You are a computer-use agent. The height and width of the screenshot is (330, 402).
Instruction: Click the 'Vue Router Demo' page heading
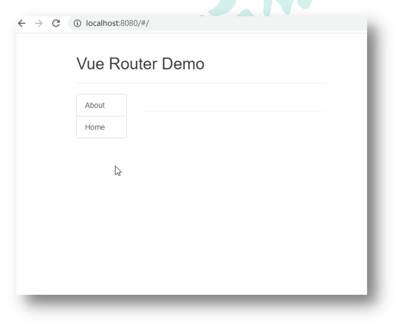pos(140,64)
